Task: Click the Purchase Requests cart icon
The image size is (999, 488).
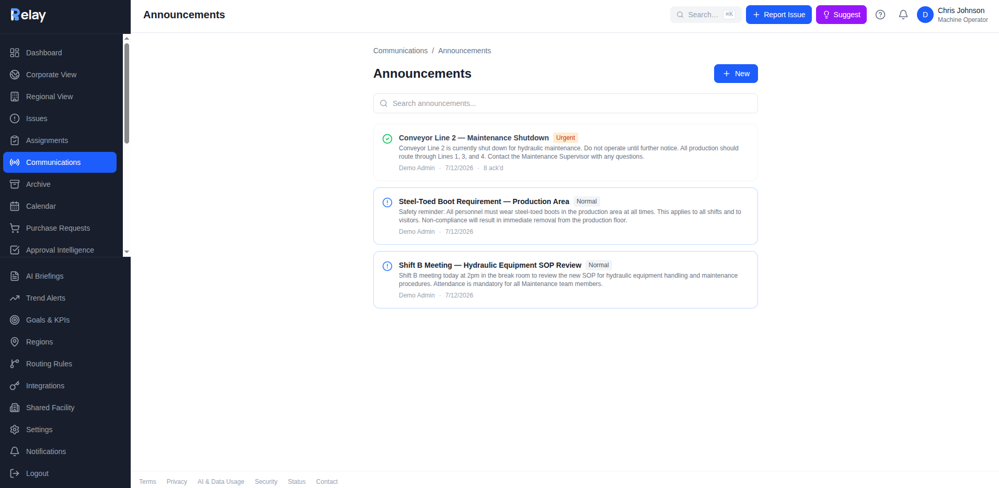Action: point(15,228)
